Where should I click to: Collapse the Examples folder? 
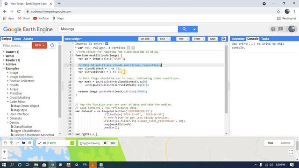coord(4,68)
